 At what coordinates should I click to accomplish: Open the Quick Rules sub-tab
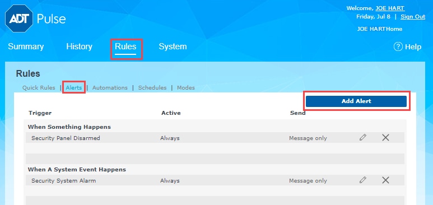(39, 87)
